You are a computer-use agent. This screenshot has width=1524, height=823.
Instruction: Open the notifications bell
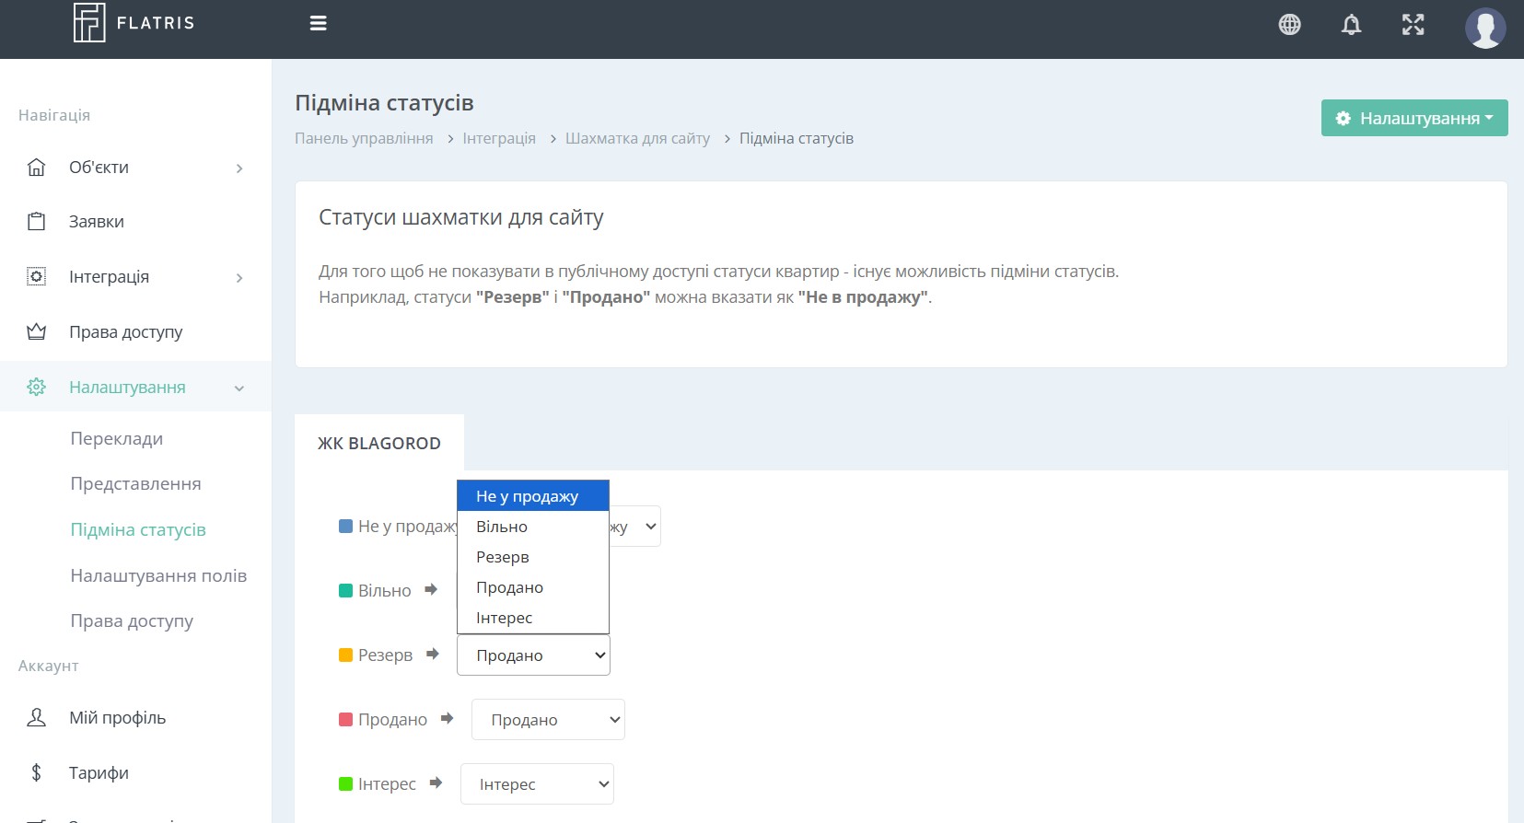pyautogui.click(x=1351, y=25)
